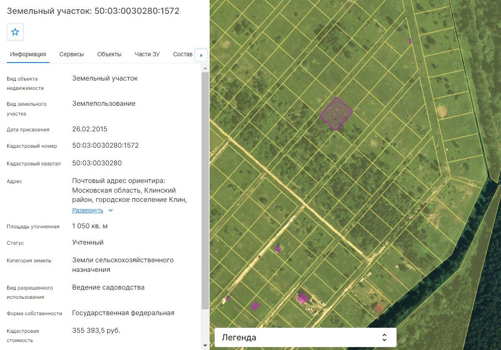Open the Части ЗУ tab
The height and width of the screenshot is (350, 501).
point(147,55)
